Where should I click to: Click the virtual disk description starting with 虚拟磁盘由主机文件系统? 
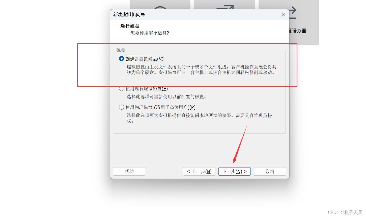[x=201, y=69]
